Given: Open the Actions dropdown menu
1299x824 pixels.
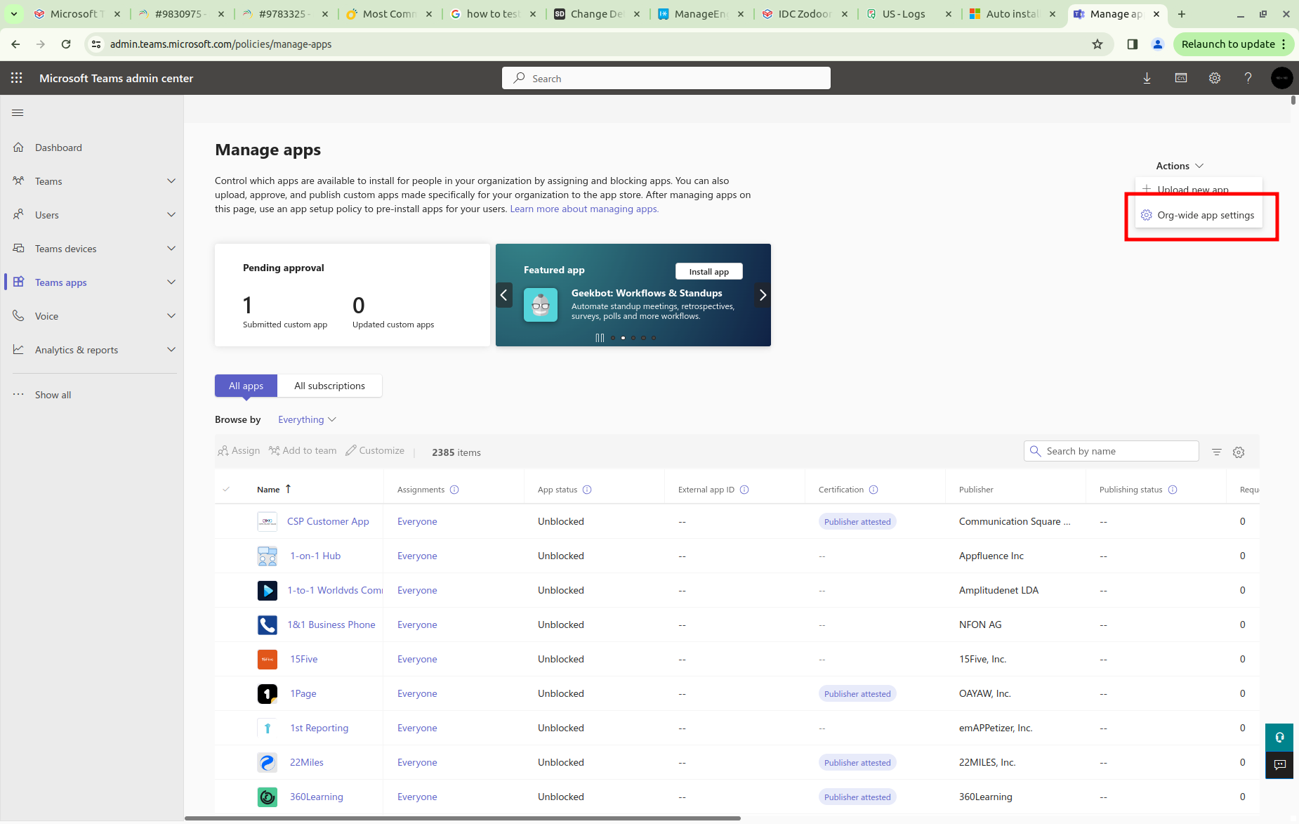Looking at the screenshot, I should pos(1180,166).
